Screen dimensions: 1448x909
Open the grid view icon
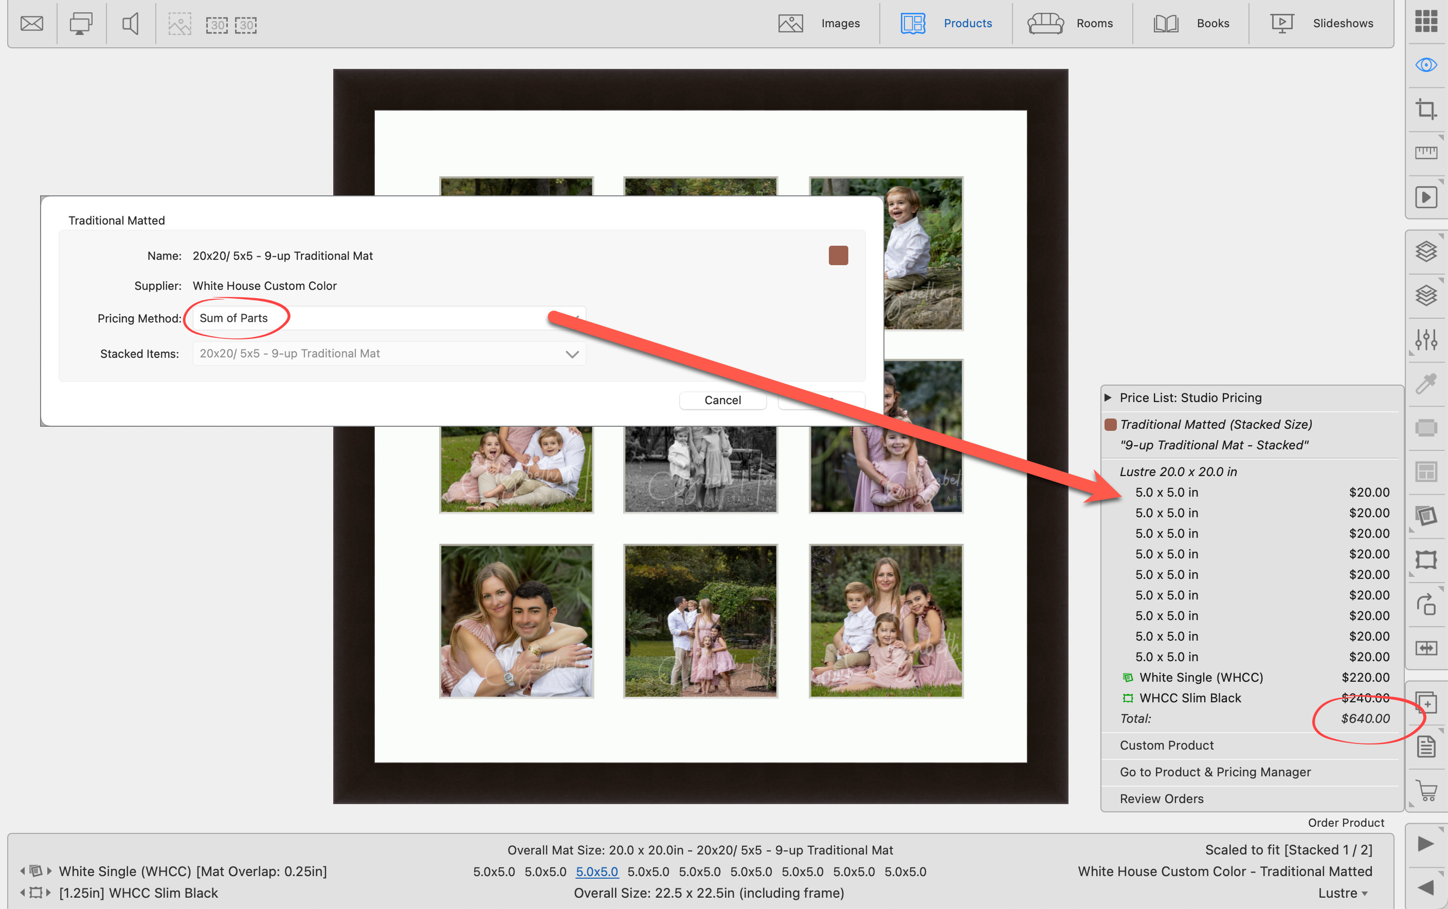pyautogui.click(x=1426, y=21)
